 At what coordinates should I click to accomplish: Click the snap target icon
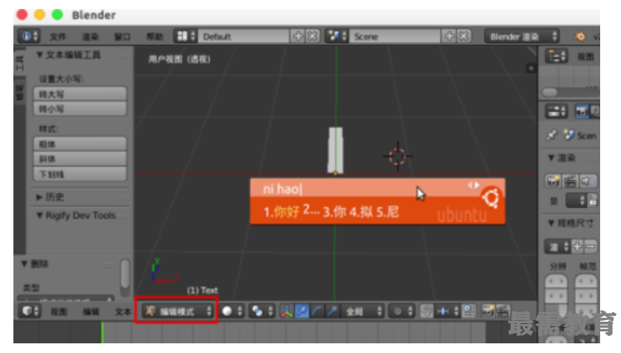[469, 311]
